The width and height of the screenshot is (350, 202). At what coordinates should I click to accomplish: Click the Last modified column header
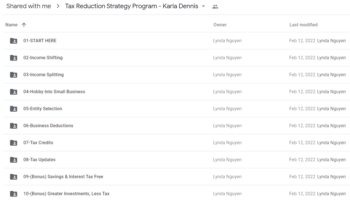pyautogui.click(x=304, y=25)
